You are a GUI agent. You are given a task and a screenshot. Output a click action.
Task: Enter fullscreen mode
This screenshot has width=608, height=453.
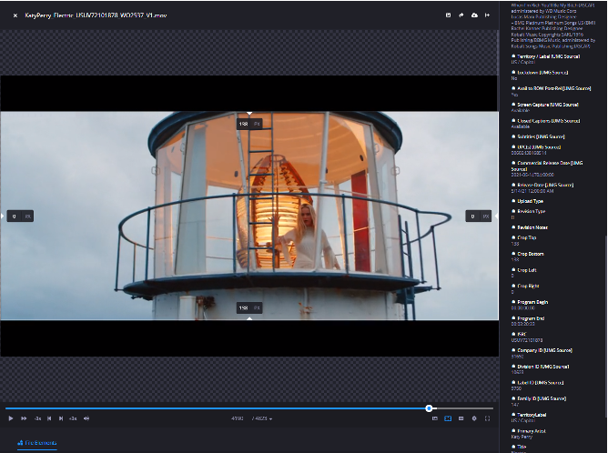(488, 418)
